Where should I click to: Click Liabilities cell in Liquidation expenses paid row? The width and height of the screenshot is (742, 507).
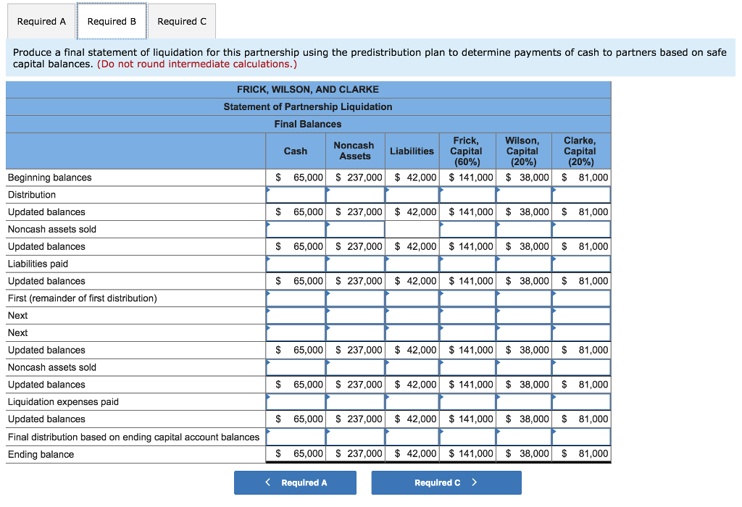click(x=412, y=402)
